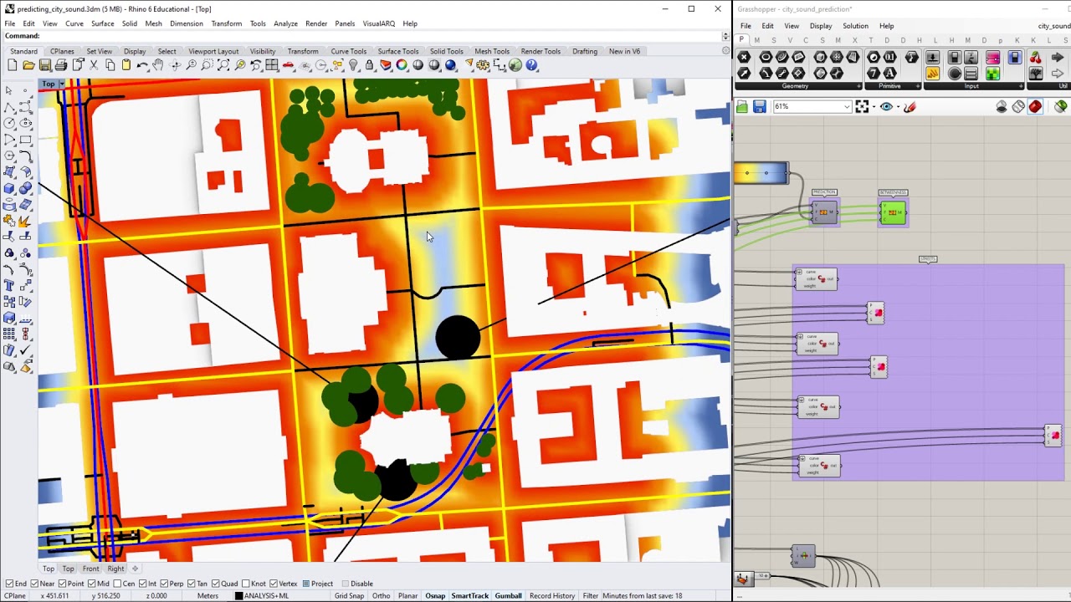1071x602 pixels.
Task: Save Grasshopper document with blue floppy icon
Action: coord(760,107)
